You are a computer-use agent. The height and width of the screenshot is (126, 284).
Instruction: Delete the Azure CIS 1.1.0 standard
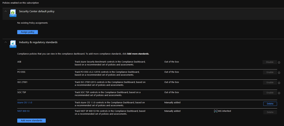[x=270, y=104]
